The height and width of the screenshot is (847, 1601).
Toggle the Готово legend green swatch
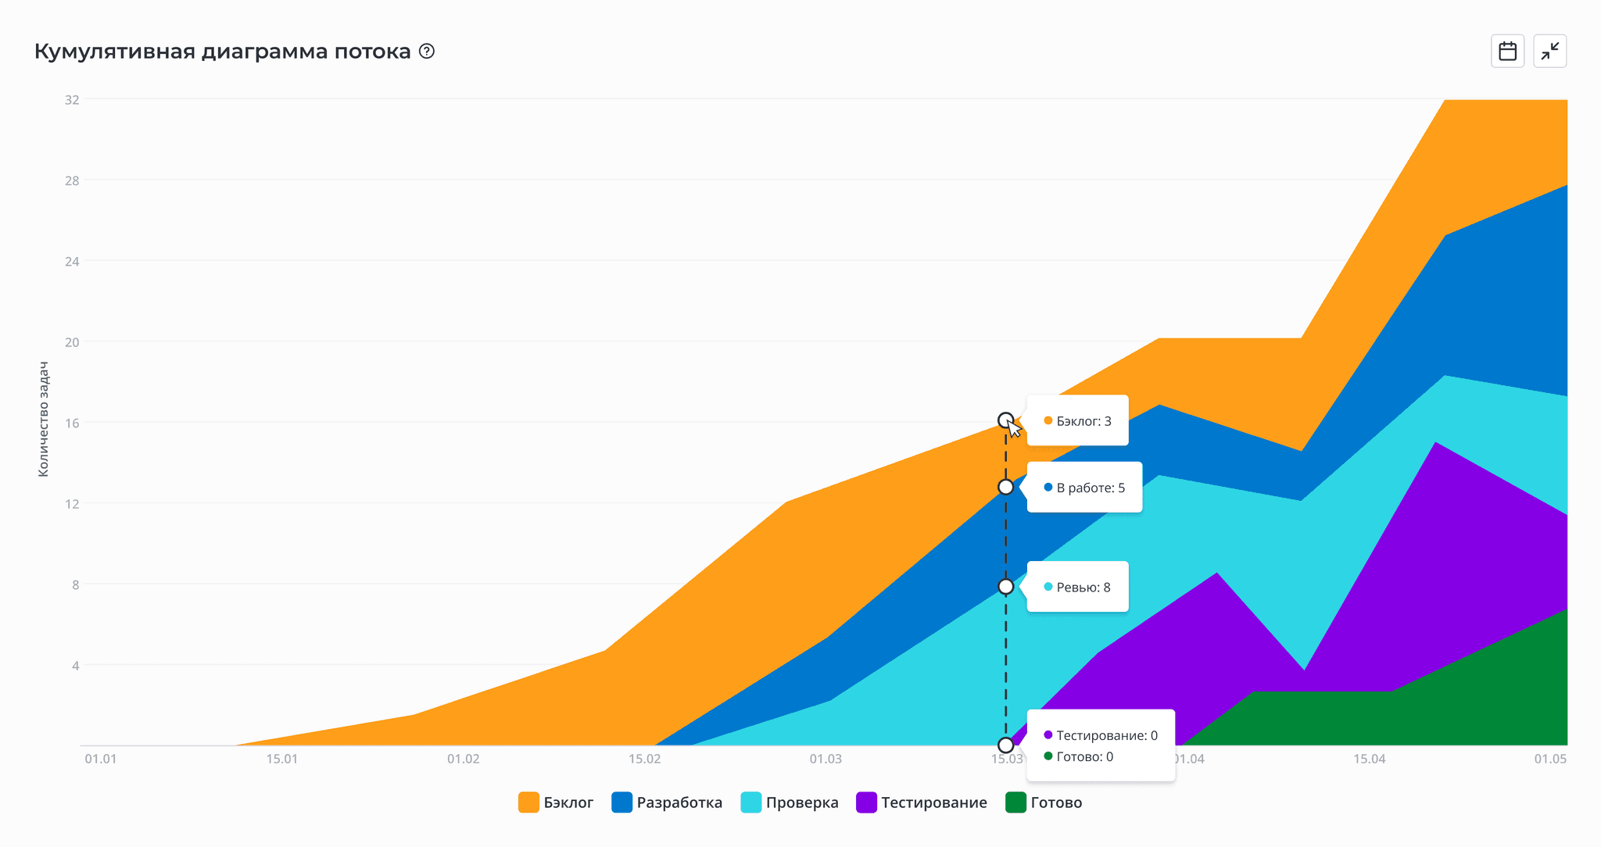coord(1015,802)
